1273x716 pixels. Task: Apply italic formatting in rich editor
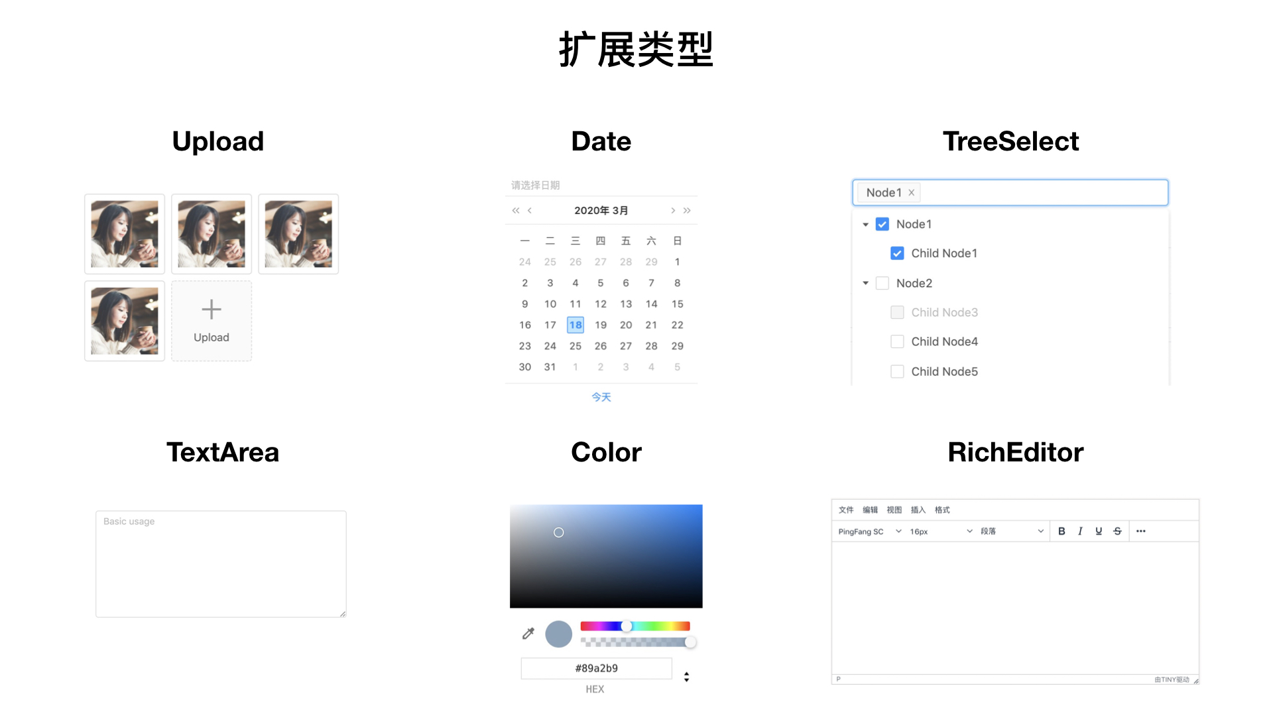tap(1080, 531)
